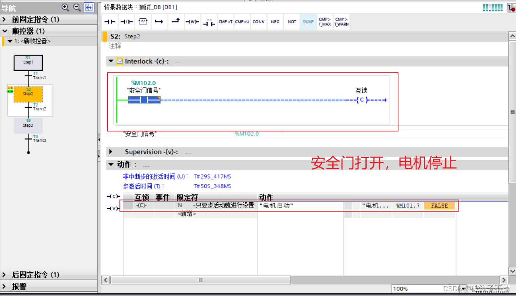Insert the NEG instruction
This screenshot has height=296, width=516.
pyautogui.click(x=275, y=22)
